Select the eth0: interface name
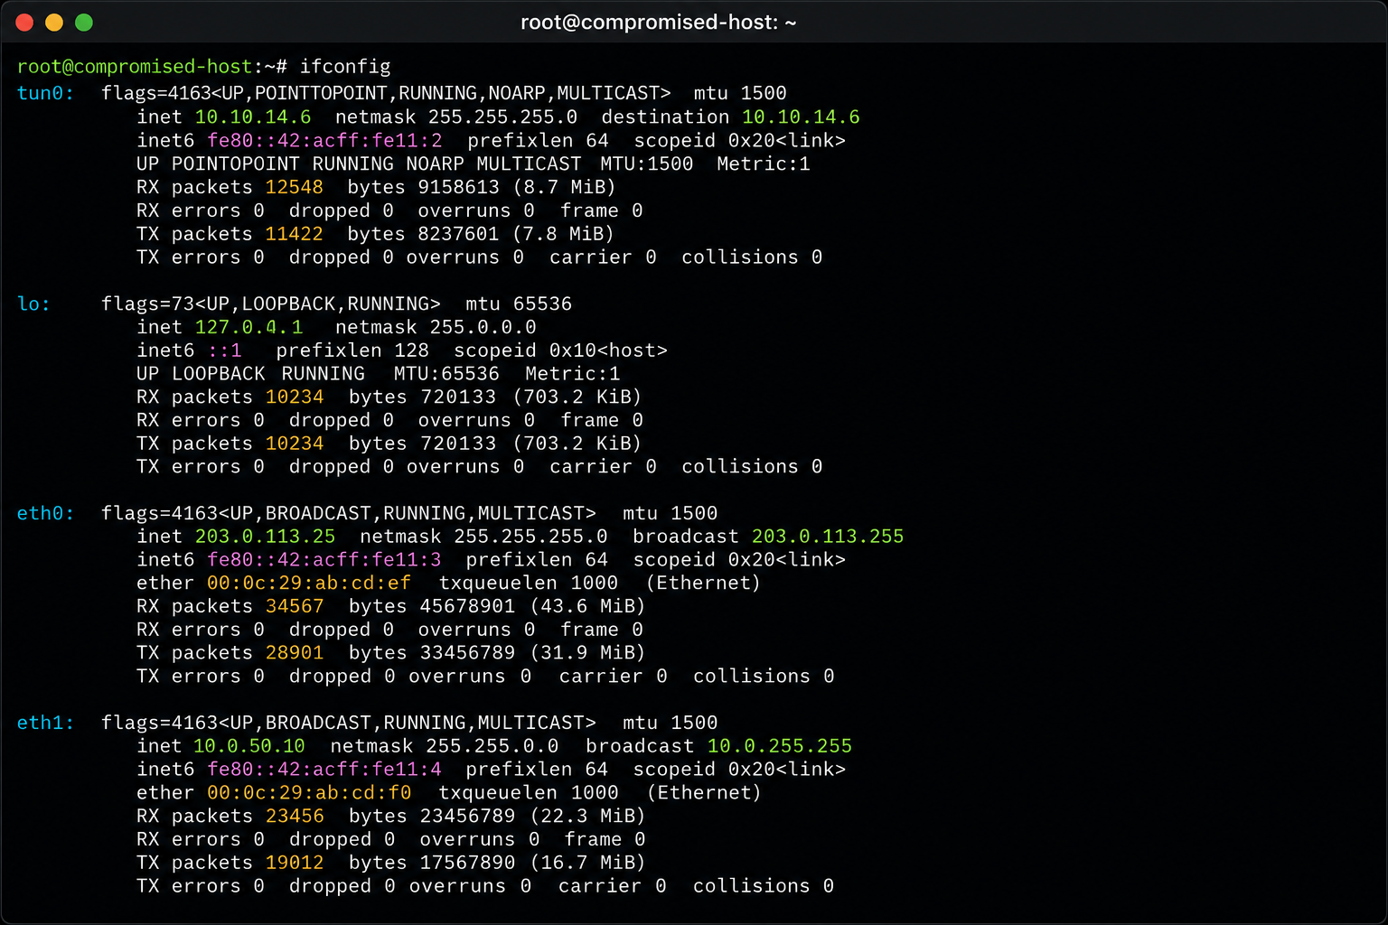1388x925 pixels. pos(46,513)
